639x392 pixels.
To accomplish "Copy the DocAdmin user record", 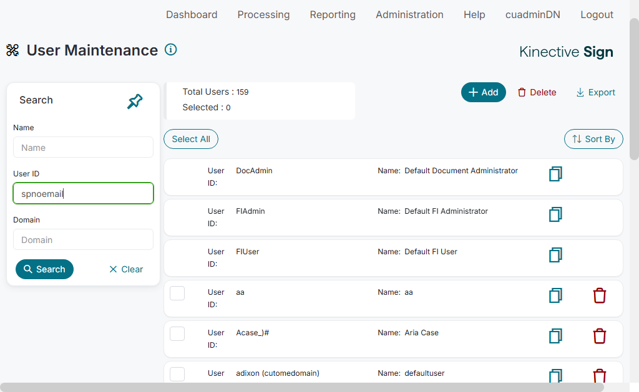I will [555, 174].
